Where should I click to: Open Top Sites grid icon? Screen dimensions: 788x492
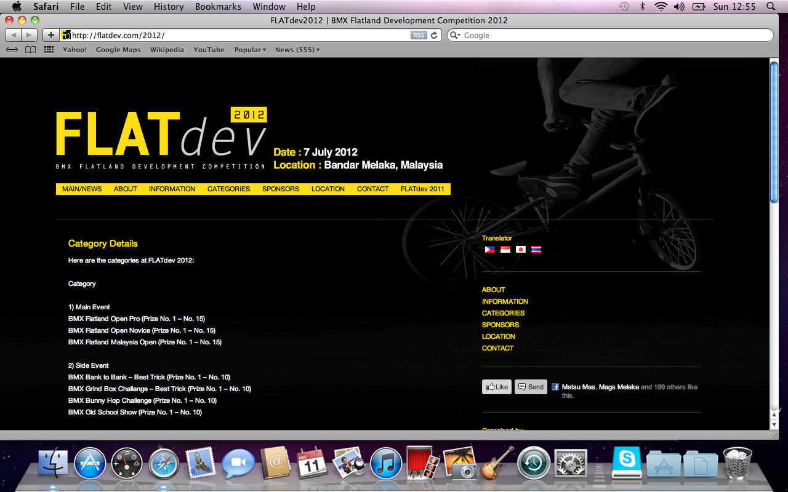(49, 50)
